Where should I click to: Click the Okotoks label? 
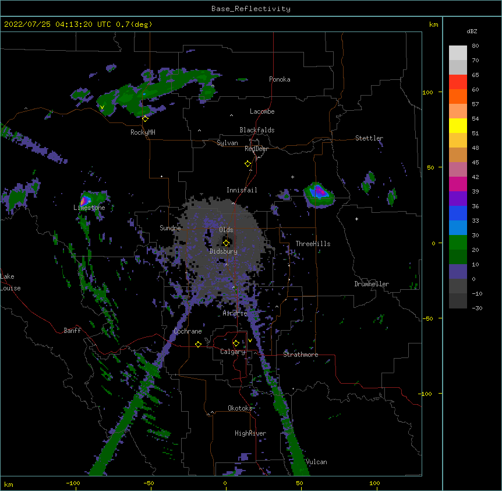pyautogui.click(x=240, y=408)
